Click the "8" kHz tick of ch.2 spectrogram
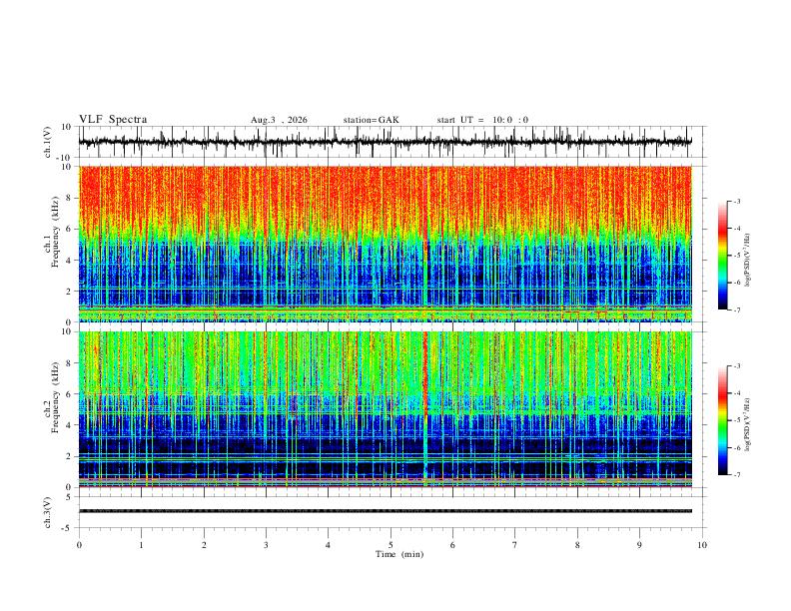This screenshot has width=791, height=611. (x=70, y=363)
